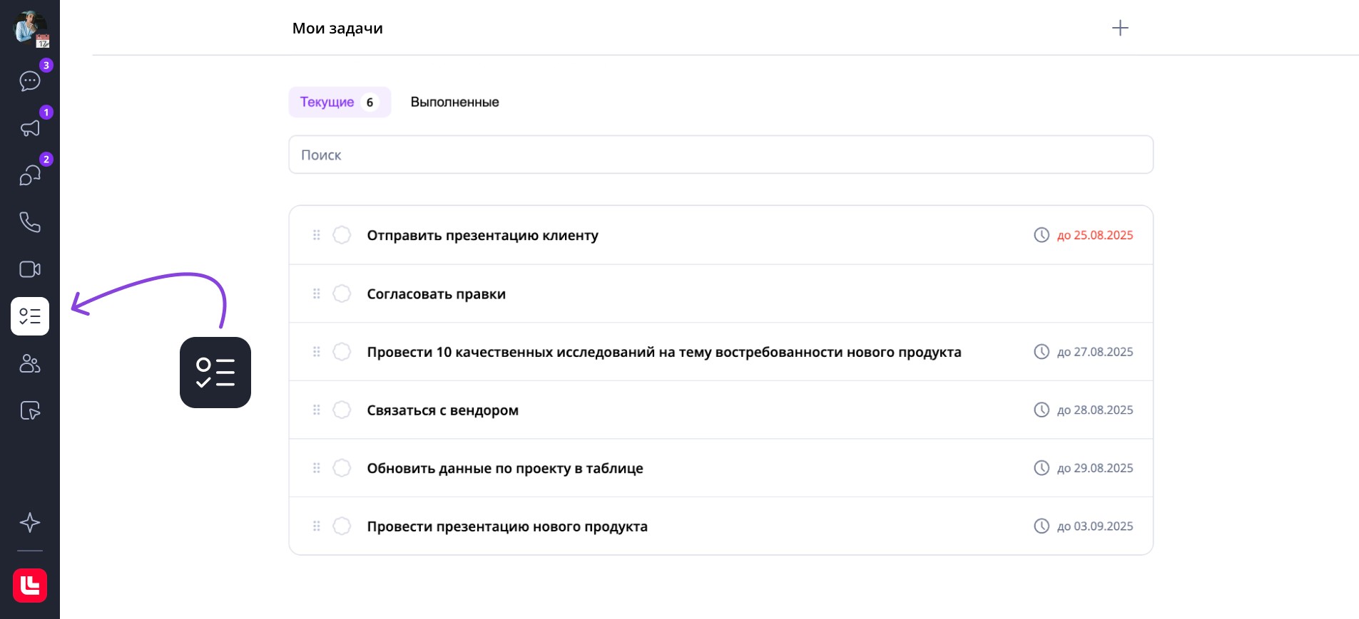Select the tasks checklist icon in sidebar

(x=30, y=316)
